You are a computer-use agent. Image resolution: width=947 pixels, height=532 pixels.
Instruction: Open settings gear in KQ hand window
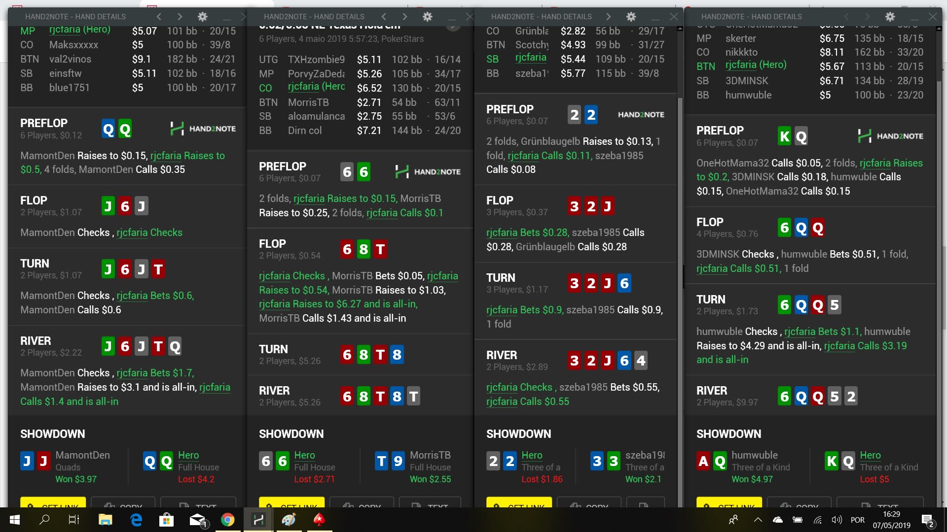890,16
